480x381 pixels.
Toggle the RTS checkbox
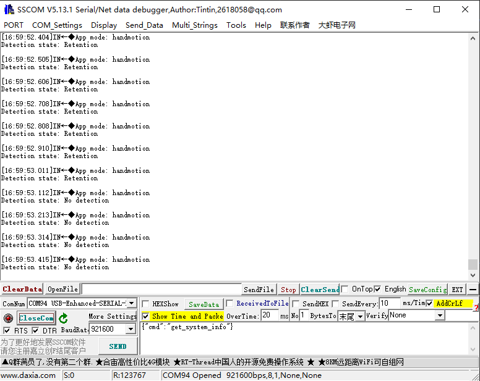7,331
